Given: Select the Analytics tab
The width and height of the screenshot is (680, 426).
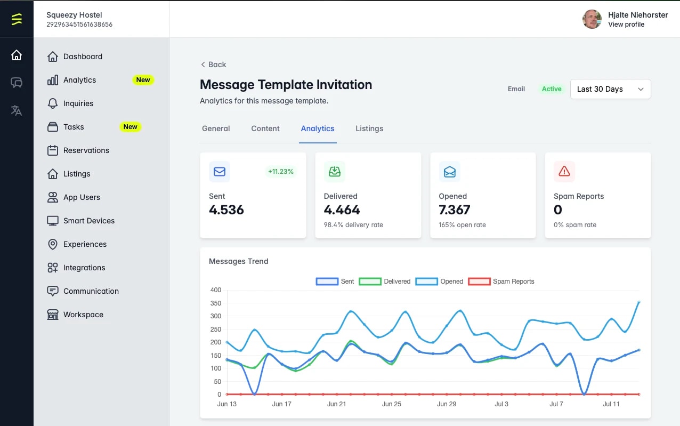Looking at the screenshot, I should coord(318,128).
